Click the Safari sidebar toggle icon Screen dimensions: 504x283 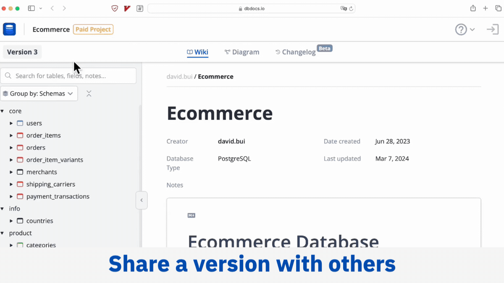[31, 8]
